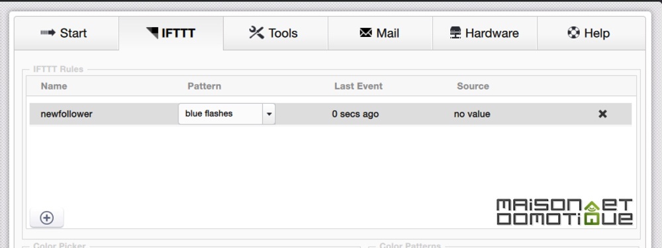Click the IFTTT Rules section label
Image resolution: width=662 pixels, height=248 pixels.
click(58, 69)
